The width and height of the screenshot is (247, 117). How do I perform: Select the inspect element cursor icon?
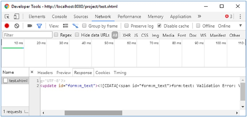click(7, 17)
